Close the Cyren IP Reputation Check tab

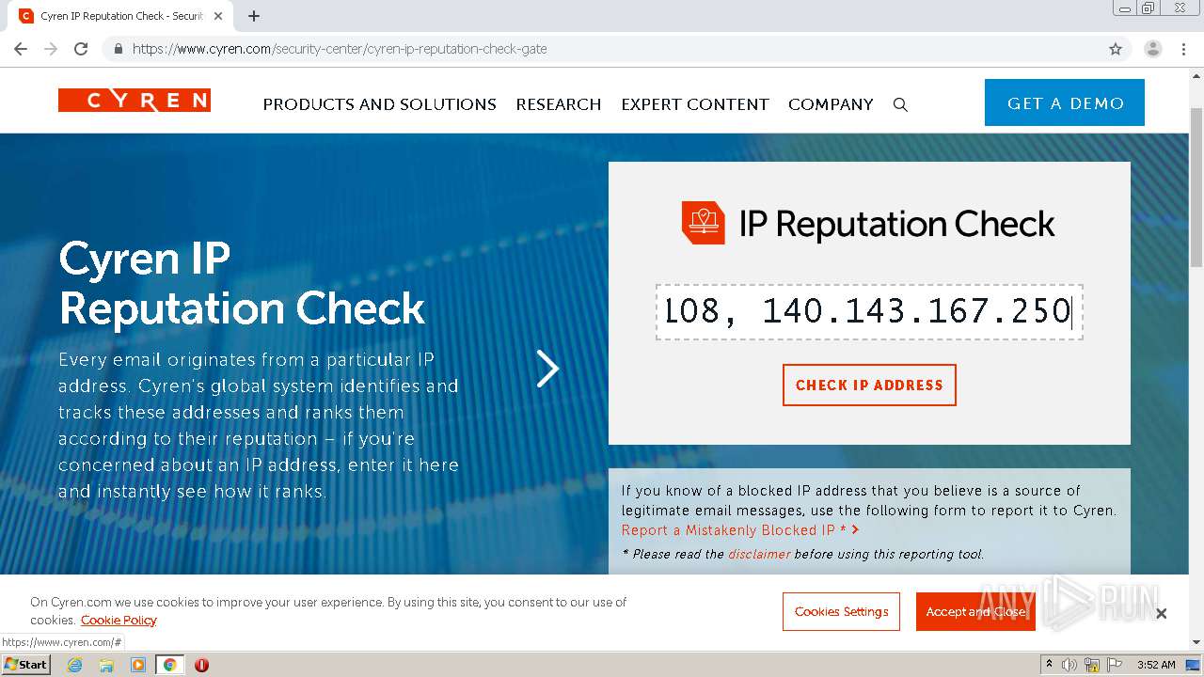[218, 16]
